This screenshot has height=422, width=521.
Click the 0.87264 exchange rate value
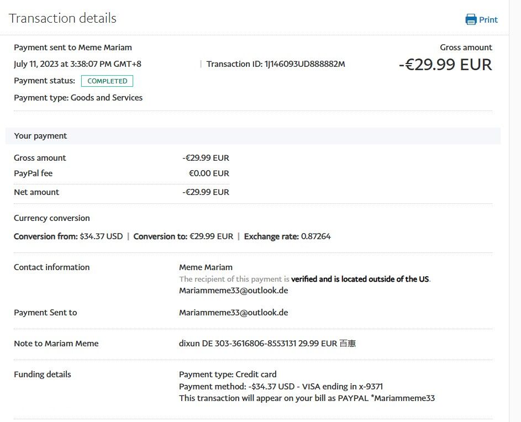[315, 236]
